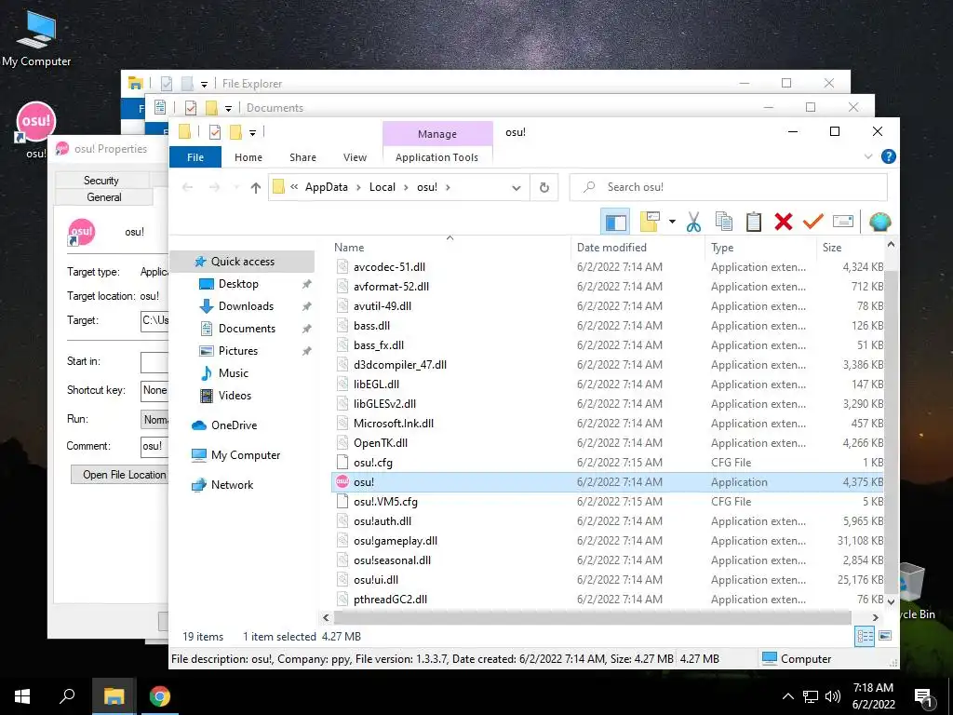Click the refresh button beside the address bar
953x715 pixels.
pos(544,187)
